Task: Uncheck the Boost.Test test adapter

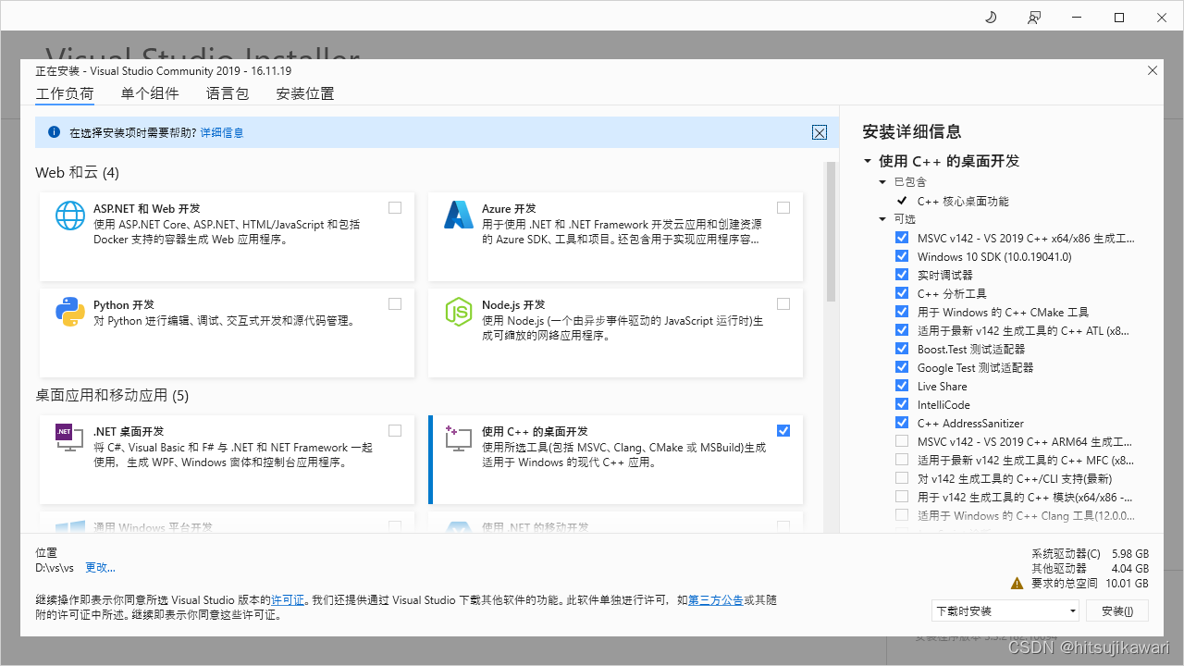Action: (x=902, y=349)
